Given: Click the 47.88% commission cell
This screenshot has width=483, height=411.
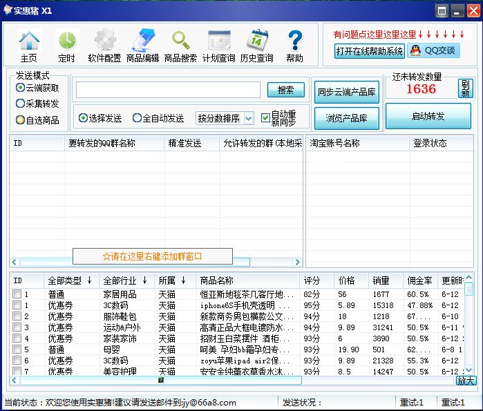Looking at the screenshot, I should coord(420,305).
